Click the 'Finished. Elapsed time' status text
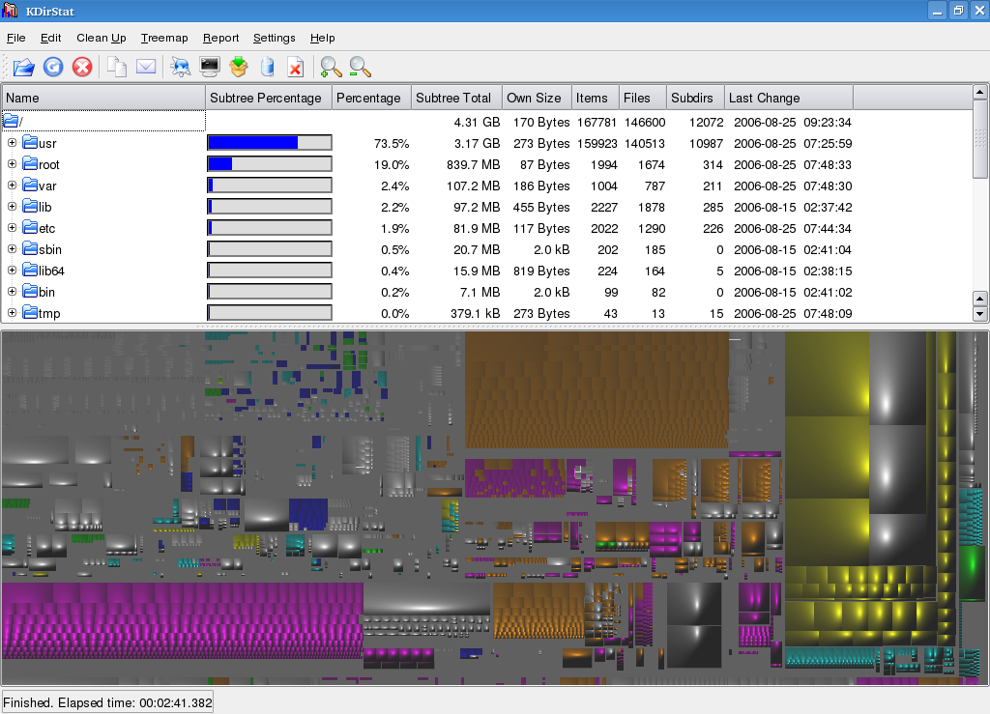 point(107,702)
